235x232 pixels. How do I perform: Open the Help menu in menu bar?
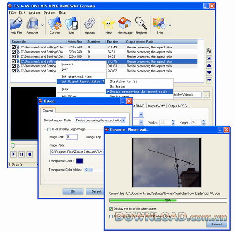[62, 13]
